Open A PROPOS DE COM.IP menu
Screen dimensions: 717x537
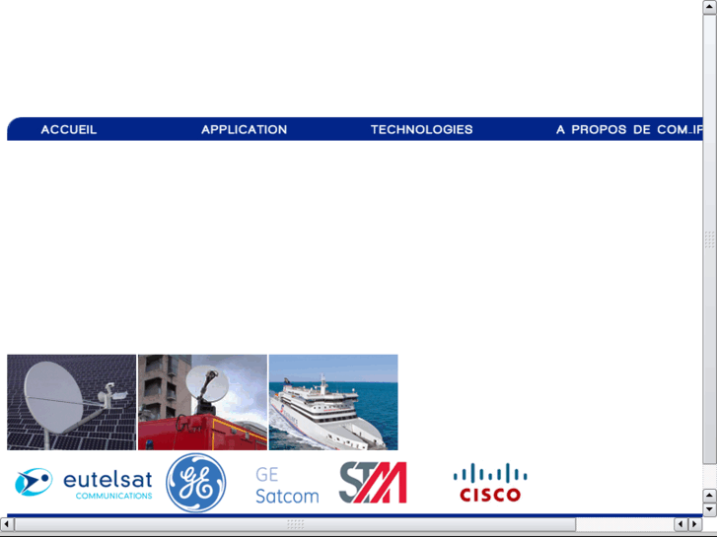(629, 130)
